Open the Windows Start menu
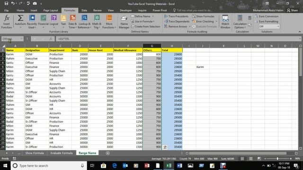This screenshot has height=170, width=303. click(5, 166)
